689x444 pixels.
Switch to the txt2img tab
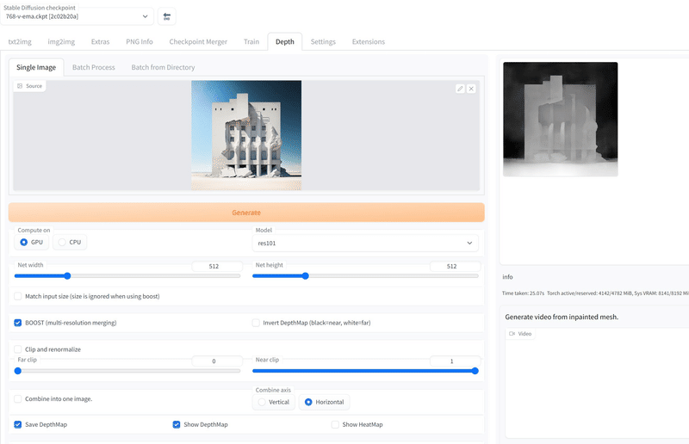pyautogui.click(x=20, y=41)
